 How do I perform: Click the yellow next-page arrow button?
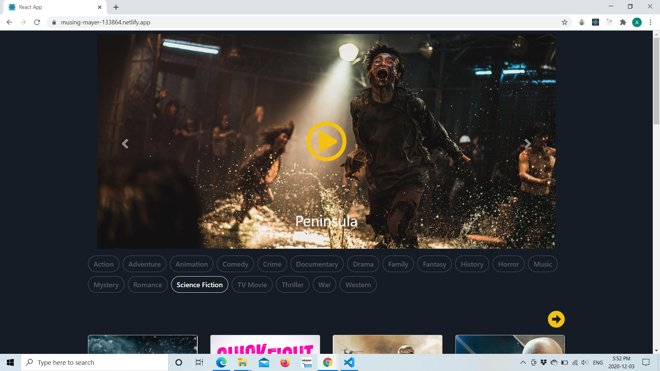[x=556, y=319]
